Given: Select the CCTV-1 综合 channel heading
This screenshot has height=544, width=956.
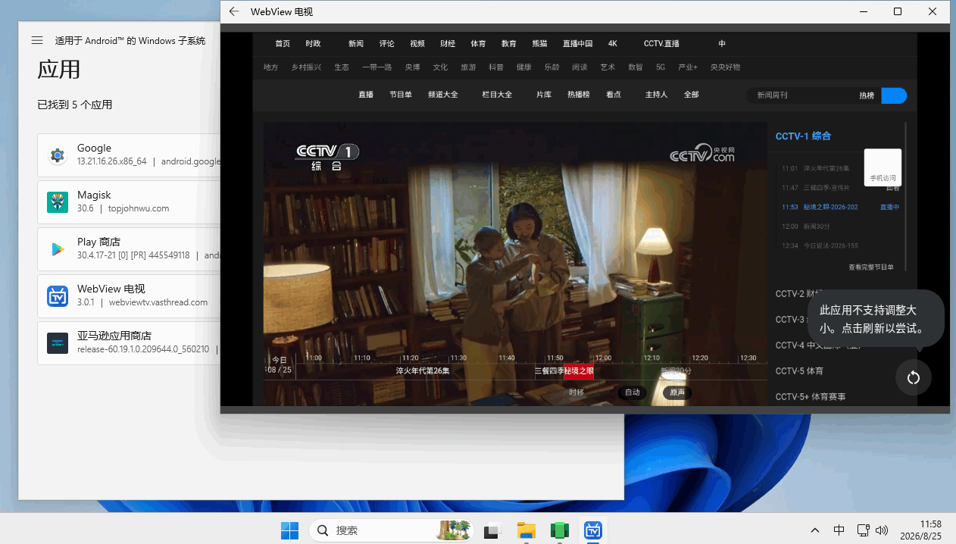Looking at the screenshot, I should (803, 136).
